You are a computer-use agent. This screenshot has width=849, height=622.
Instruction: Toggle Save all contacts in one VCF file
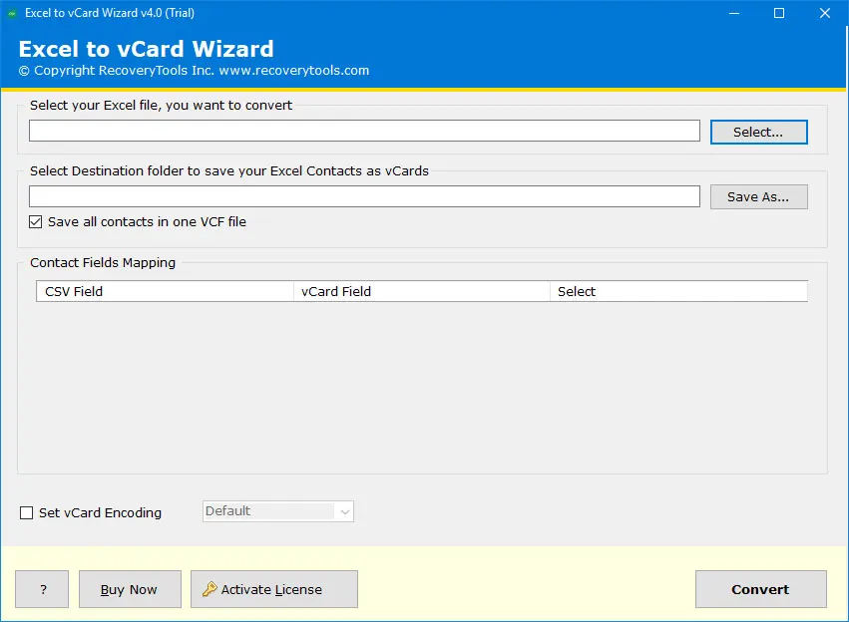point(37,222)
